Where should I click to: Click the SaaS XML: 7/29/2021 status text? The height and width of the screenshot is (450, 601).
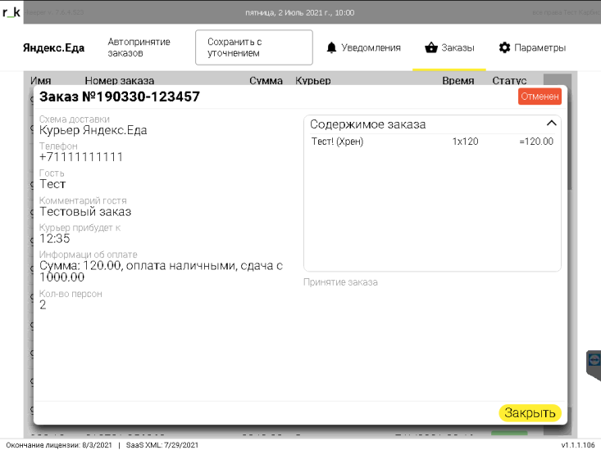click(x=162, y=445)
